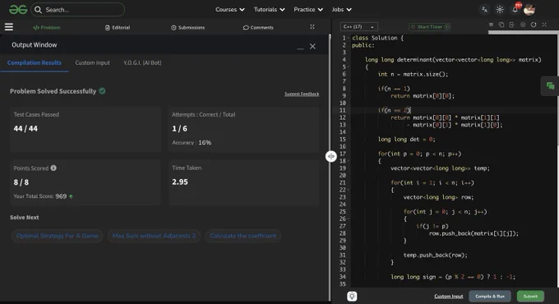Click the code line 'long long det = 0;'
This screenshot has height=304, width=559.
pyautogui.click(x=406, y=140)
